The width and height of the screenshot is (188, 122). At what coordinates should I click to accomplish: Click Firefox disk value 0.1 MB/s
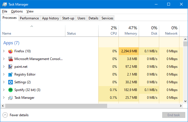pos(149,51)
